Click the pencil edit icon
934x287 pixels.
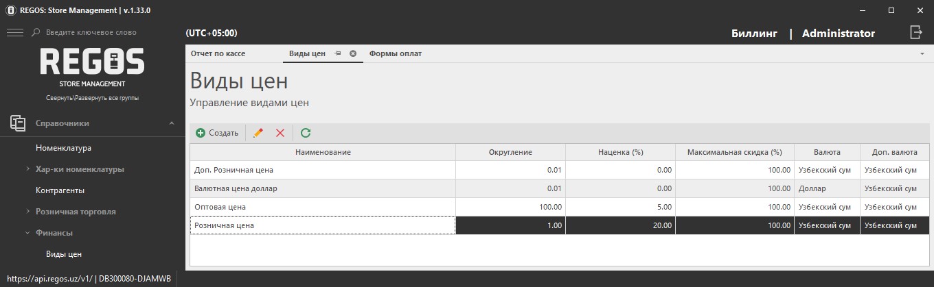[x=258, y=133]
